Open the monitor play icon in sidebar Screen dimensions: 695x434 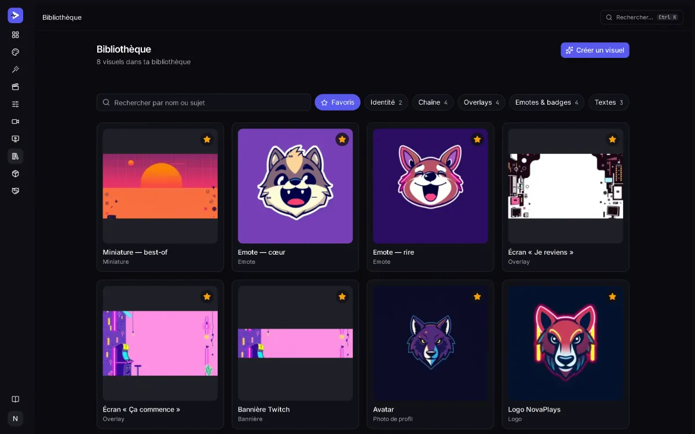[16, 139]
